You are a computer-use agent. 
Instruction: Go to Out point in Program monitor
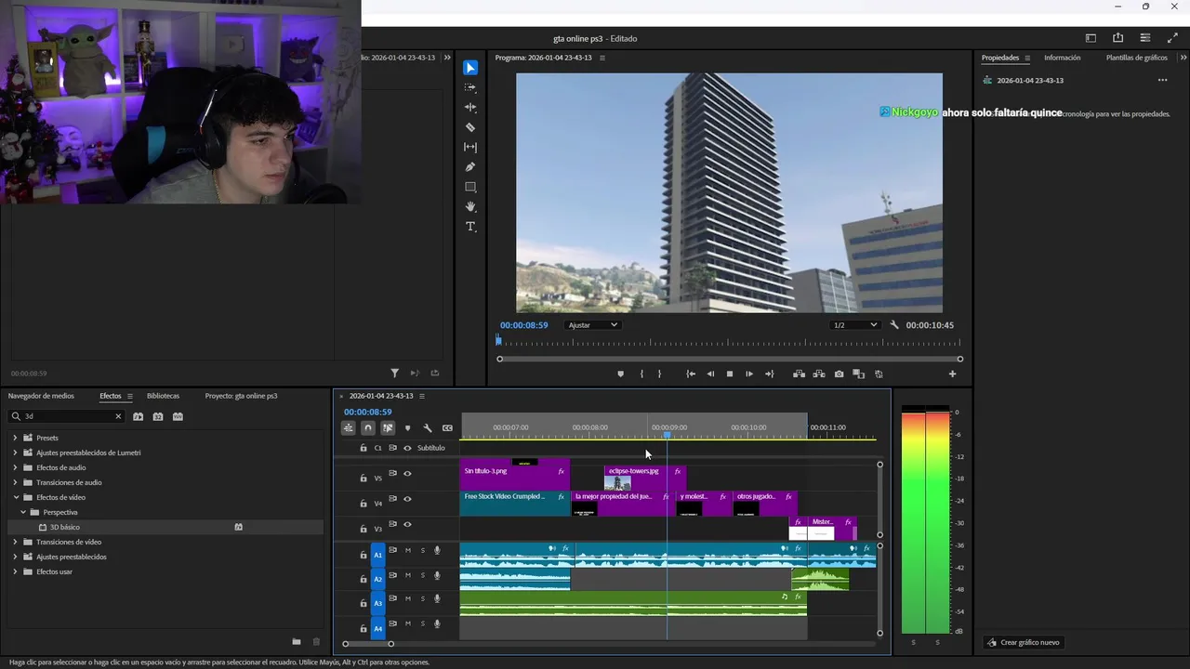click(769, 374)
